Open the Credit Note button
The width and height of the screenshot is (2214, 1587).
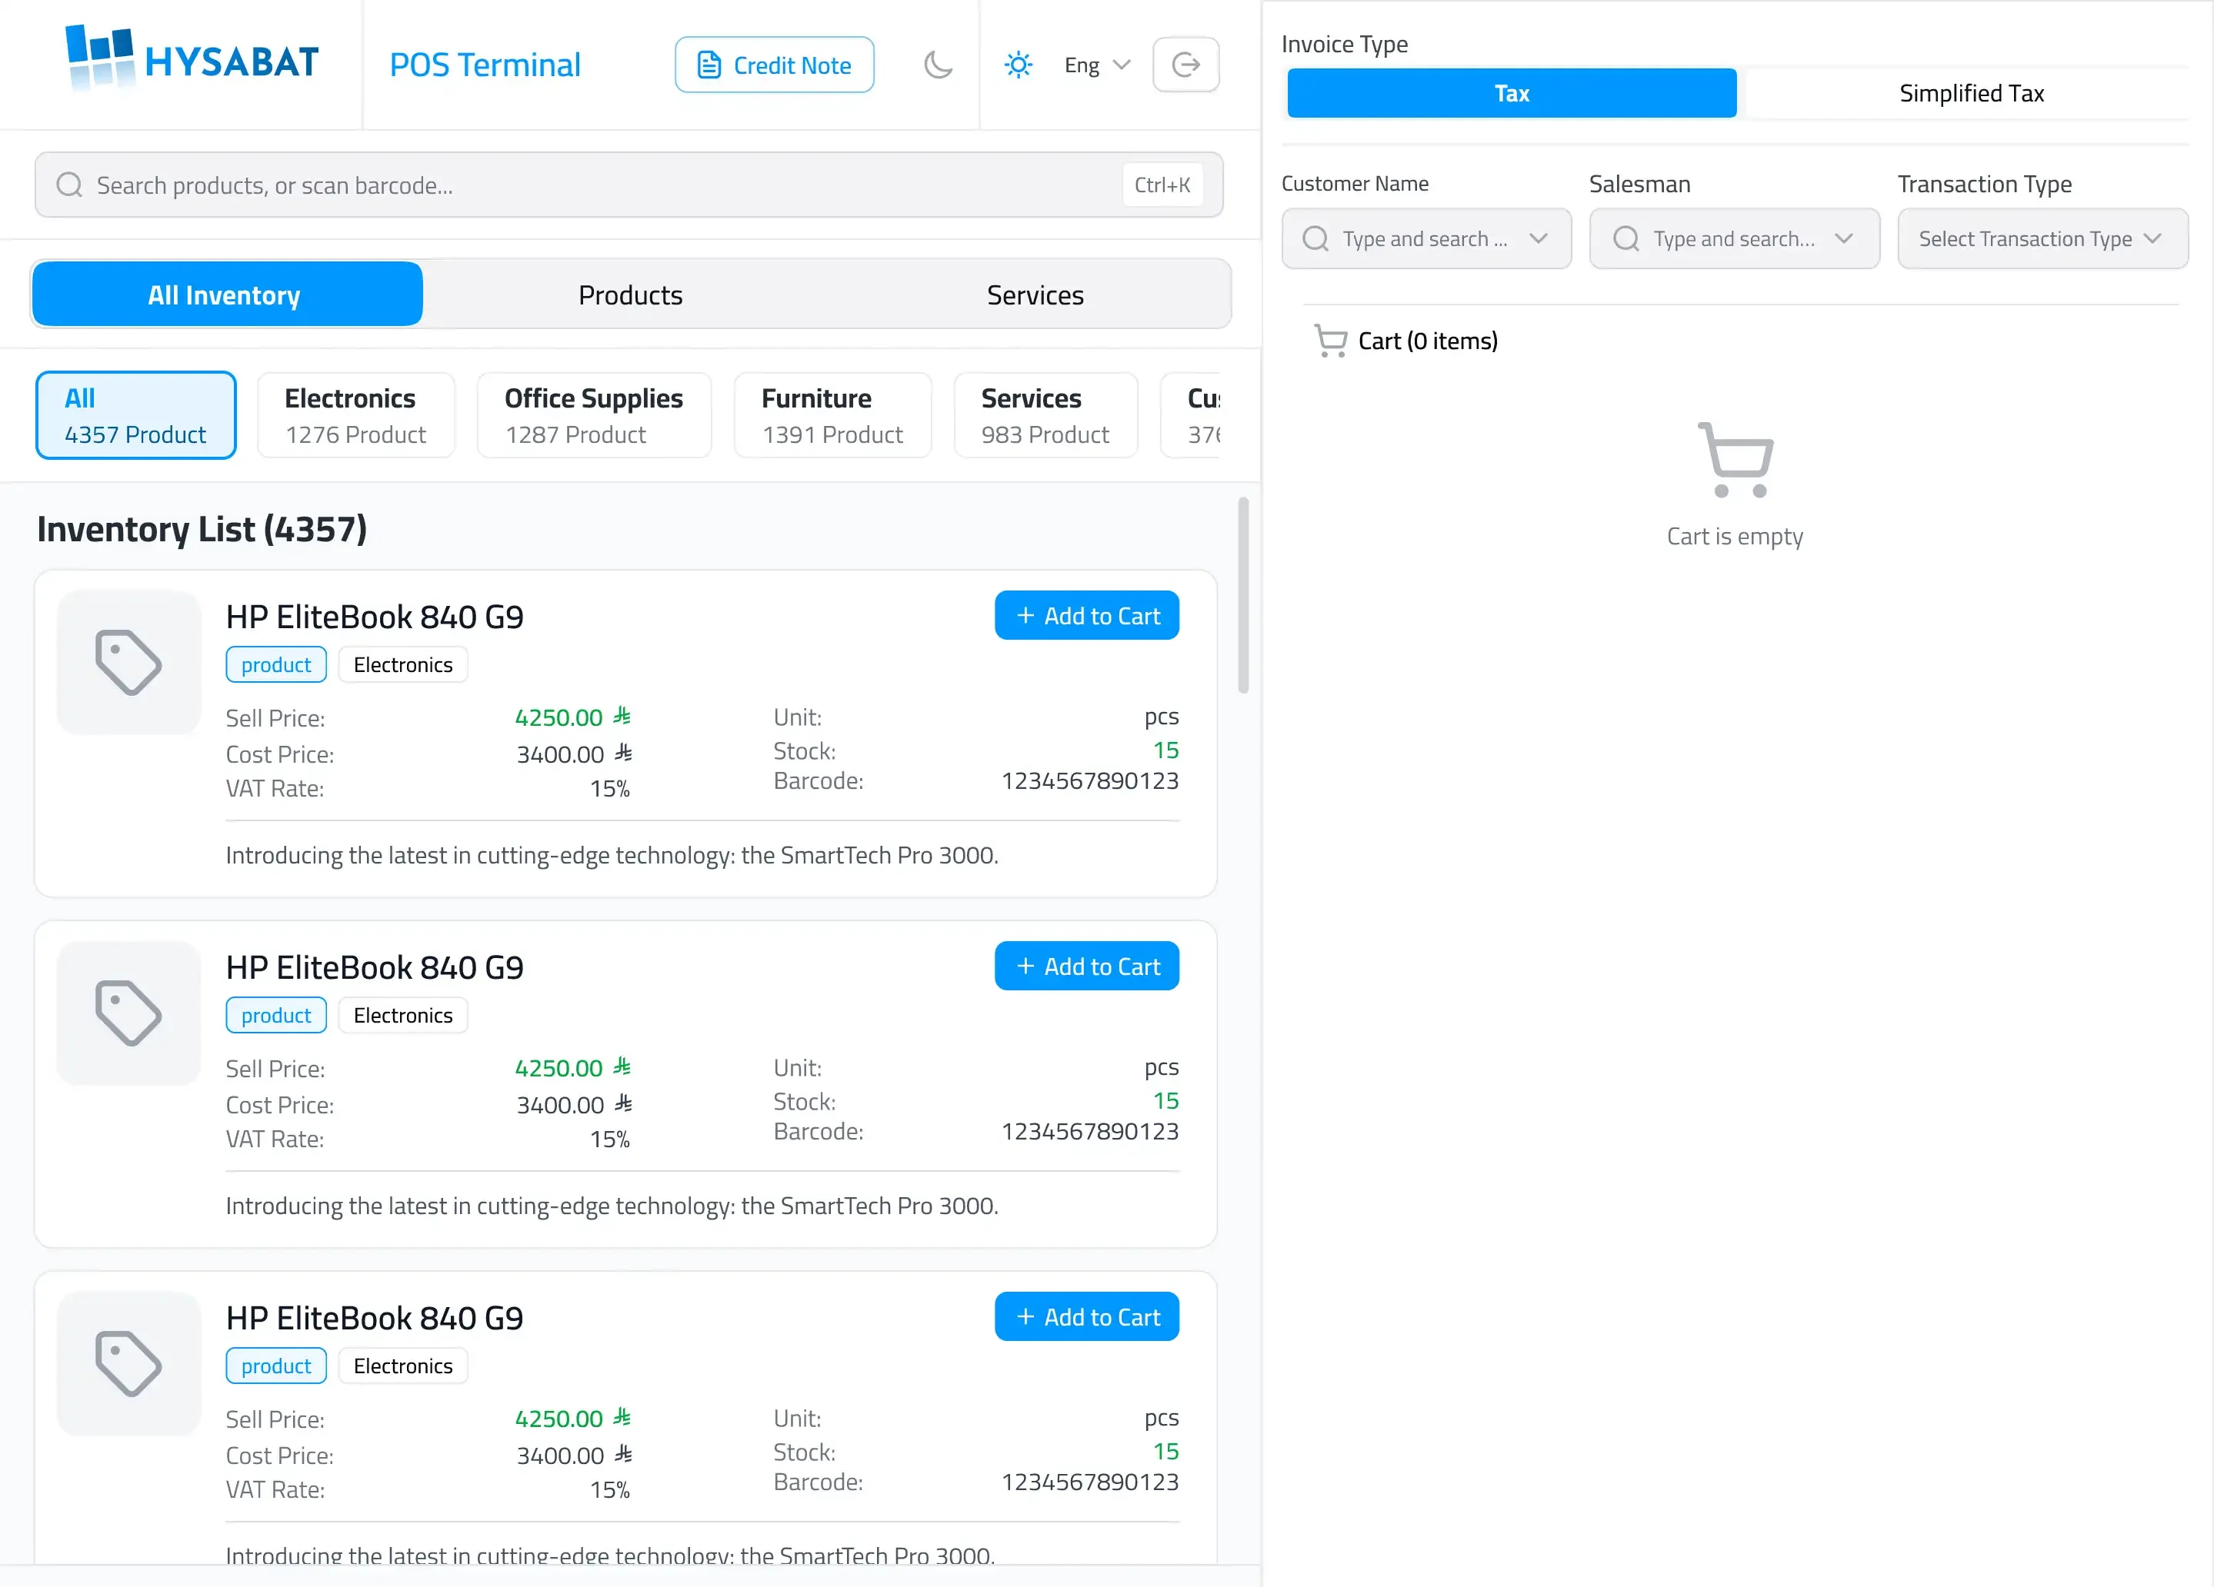(774, 65)
